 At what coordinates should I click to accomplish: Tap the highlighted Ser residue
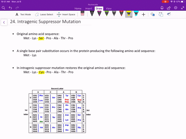tap(41, 38)
